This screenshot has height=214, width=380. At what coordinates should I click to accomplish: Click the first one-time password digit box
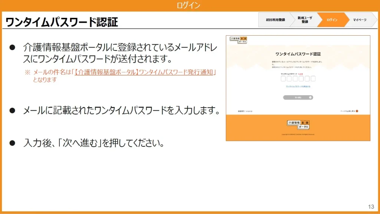[x=283, y=79]
